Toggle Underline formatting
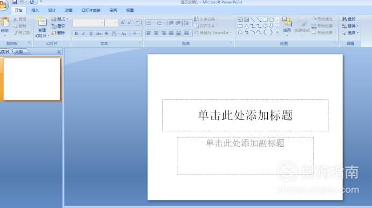Image resolution: width=372 pixels, height=208 pixels. 91,33
